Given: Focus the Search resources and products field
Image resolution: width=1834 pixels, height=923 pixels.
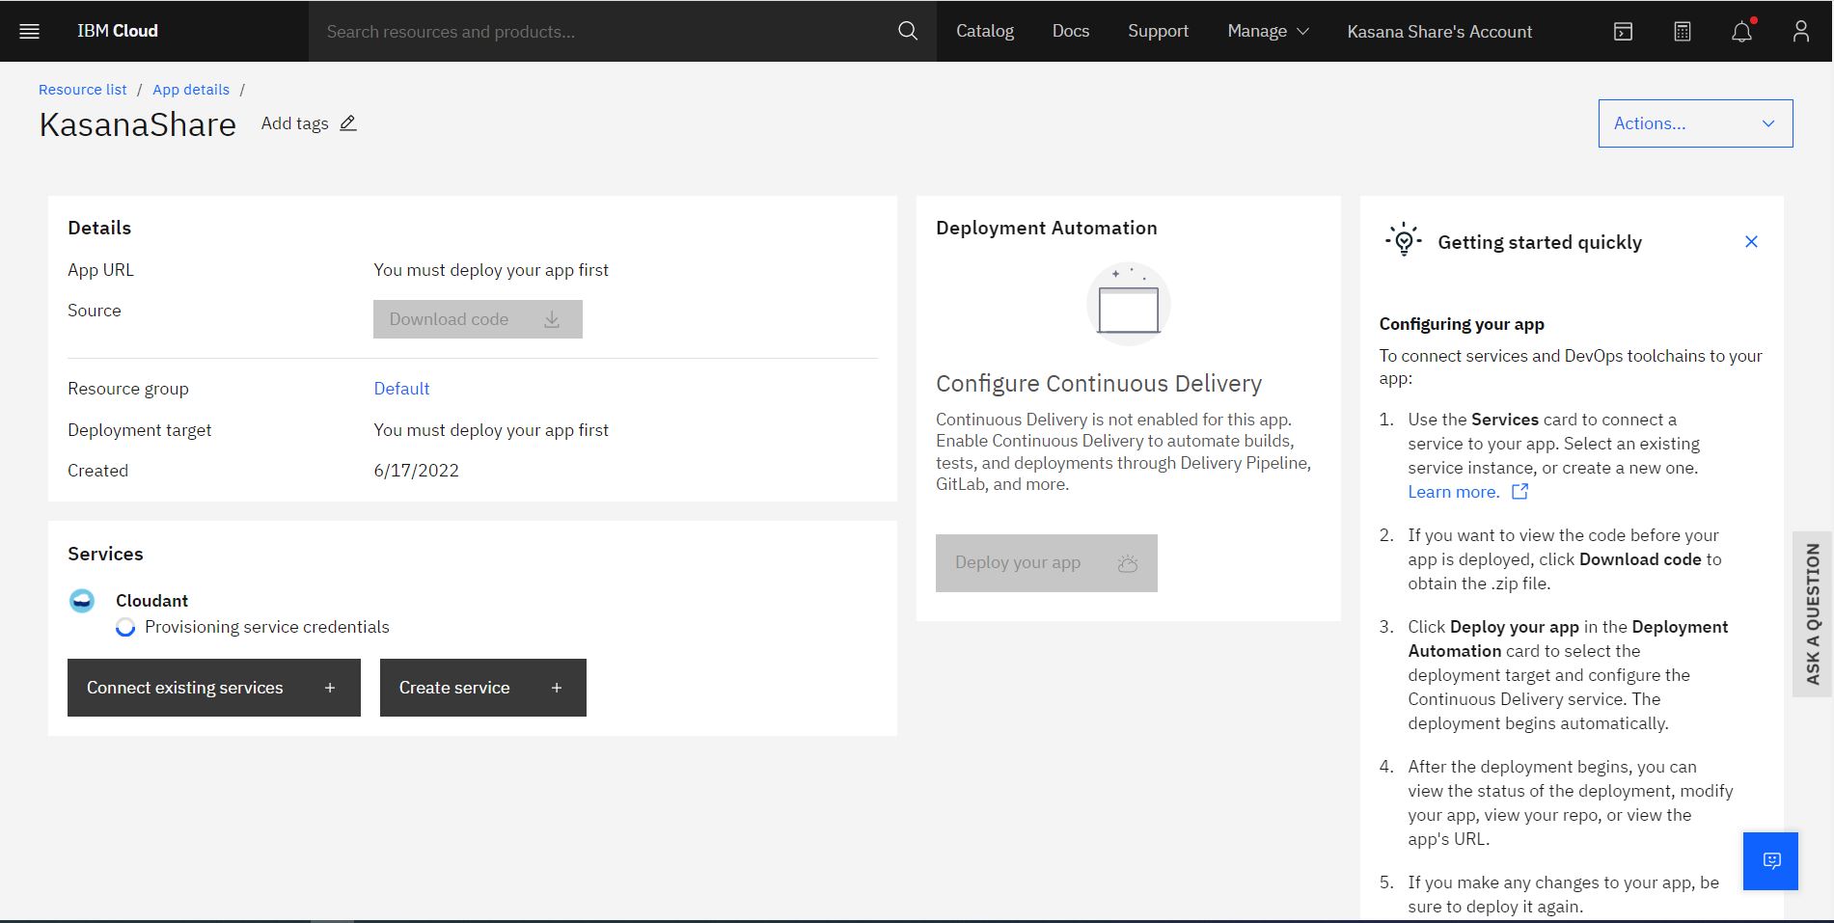Looking at the screenshot, I should (x=603, y=32).
